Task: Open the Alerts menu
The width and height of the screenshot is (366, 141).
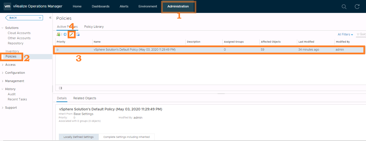Action: click(124, 6)
